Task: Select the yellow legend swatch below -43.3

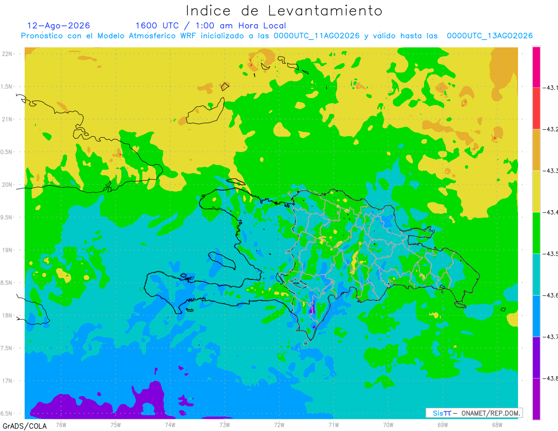Action: (536, 191)
